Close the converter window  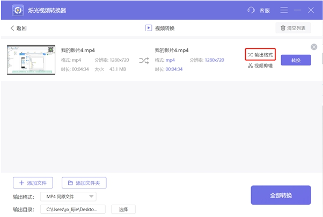(x=311, y=10)
